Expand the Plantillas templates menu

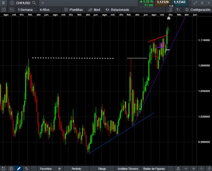73,10
